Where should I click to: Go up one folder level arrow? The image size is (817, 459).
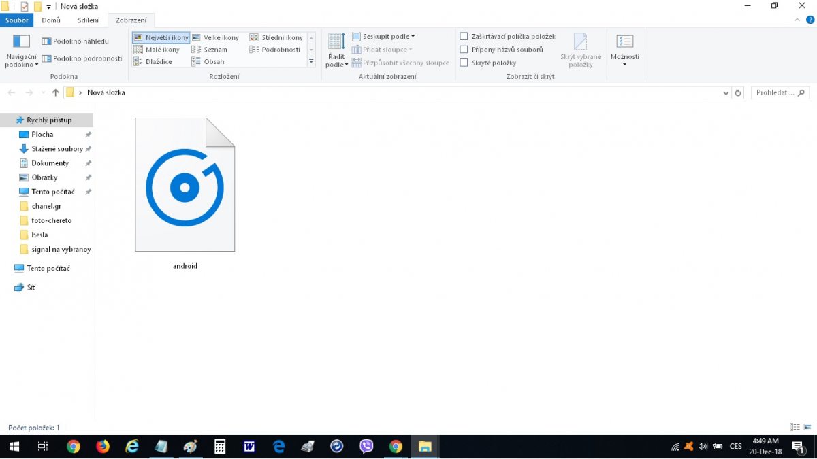(56, 92)
